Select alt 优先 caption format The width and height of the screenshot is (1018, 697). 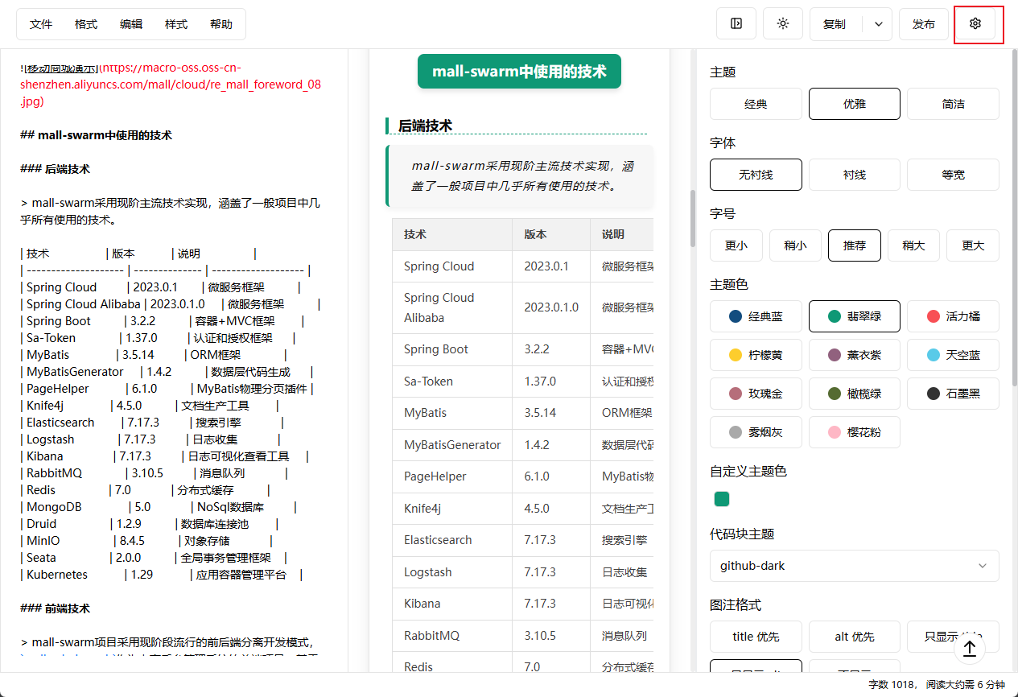[x=855, y=637]
